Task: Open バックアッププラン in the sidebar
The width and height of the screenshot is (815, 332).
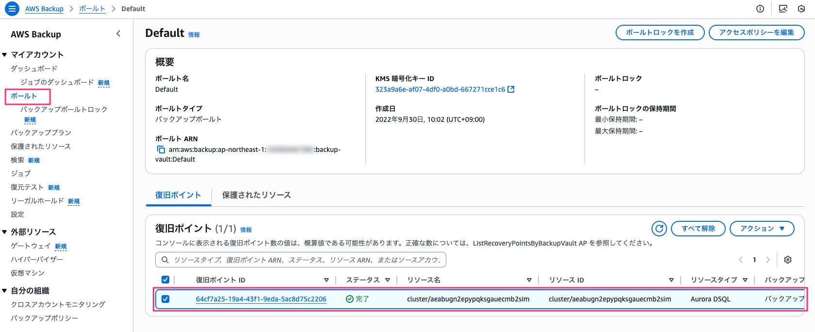Action: coord(41,133)
